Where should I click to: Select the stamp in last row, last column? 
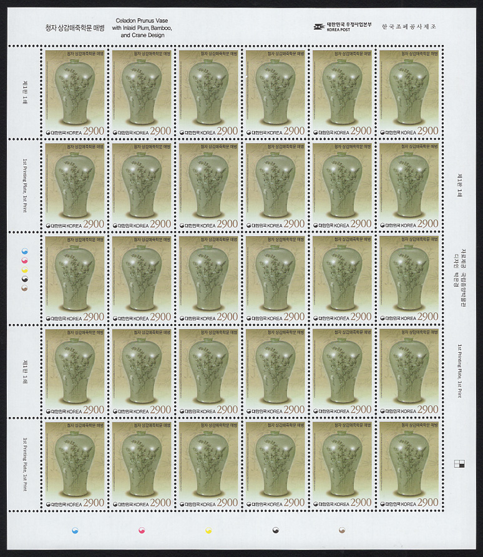[x=409, y=465]
